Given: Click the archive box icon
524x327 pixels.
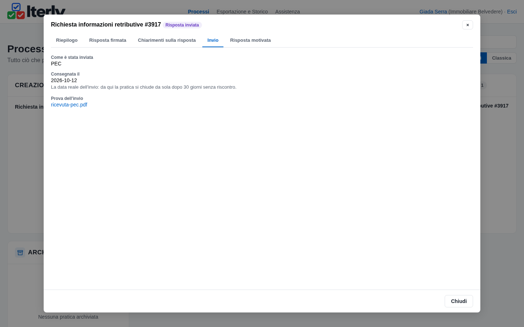Looking at the screenshot, I should pos(20,253).
